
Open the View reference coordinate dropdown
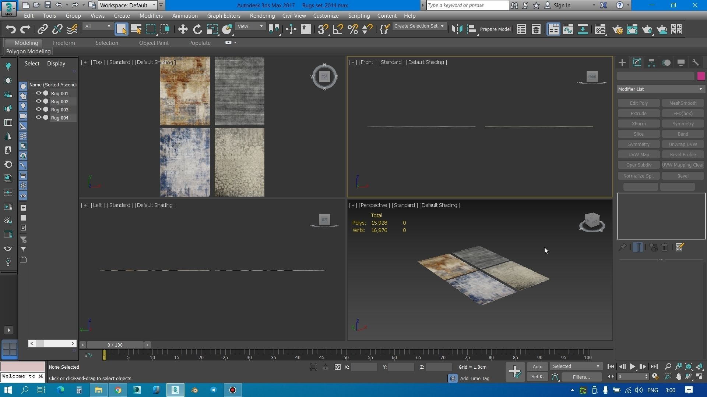[x=250, y=26]
